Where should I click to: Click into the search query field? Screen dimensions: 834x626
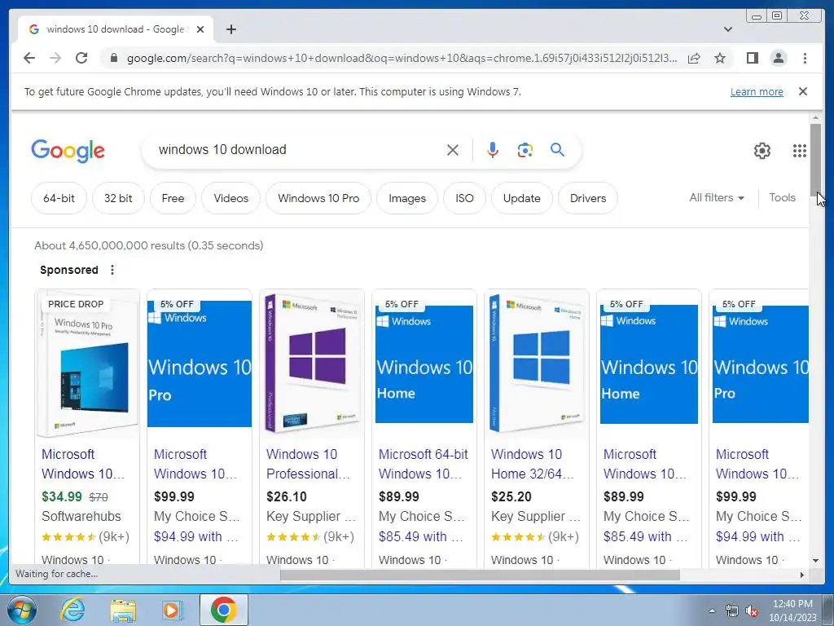(298, 150)
